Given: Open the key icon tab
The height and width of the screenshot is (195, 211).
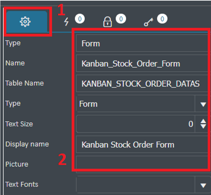Looking at the screenshot, I should [x=149, y=22].
